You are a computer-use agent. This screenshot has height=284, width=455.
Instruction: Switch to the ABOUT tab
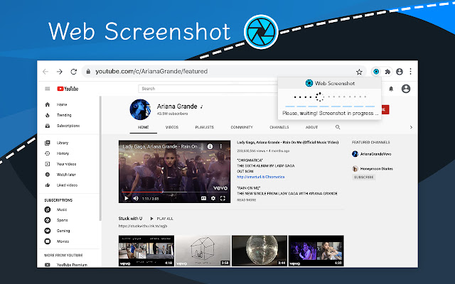click(311, 127)
